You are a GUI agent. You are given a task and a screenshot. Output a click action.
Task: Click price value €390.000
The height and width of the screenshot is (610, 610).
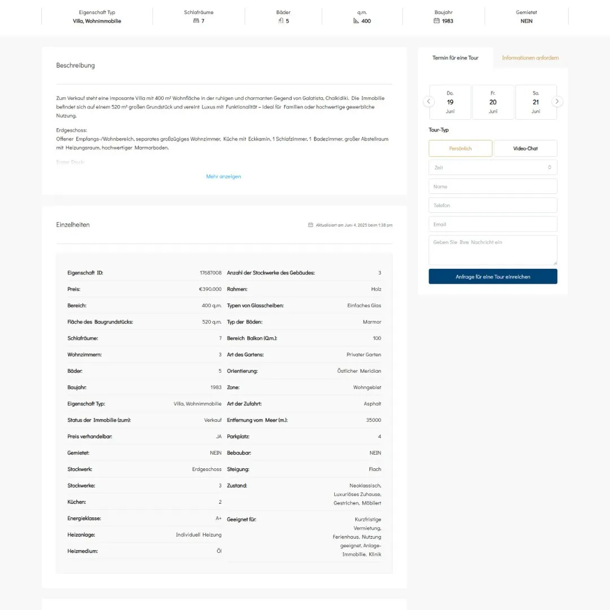[210, 289]
